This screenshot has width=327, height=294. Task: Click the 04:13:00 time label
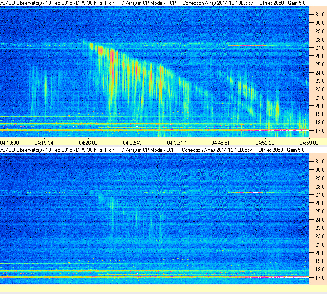(10, 143)
